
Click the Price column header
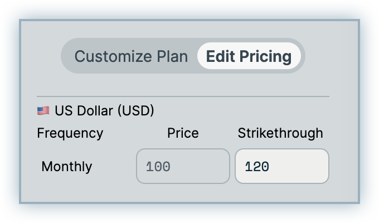click(183, 133)
